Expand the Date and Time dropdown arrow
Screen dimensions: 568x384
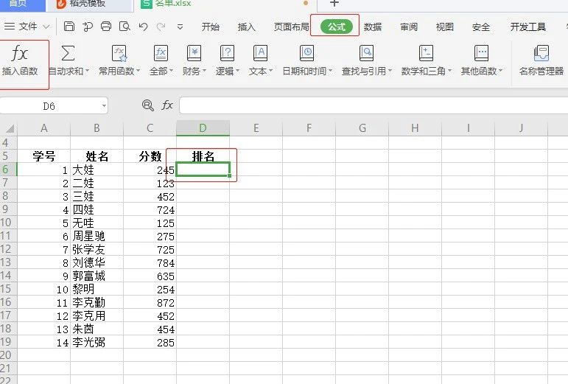point(330,71)
